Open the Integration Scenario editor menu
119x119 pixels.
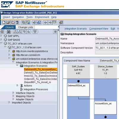coord(76,29)
